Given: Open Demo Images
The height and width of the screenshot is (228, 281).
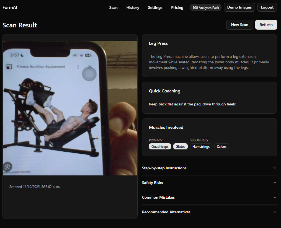Looking at the screenshot, I should pyautogui.click(x=239, y=7).
